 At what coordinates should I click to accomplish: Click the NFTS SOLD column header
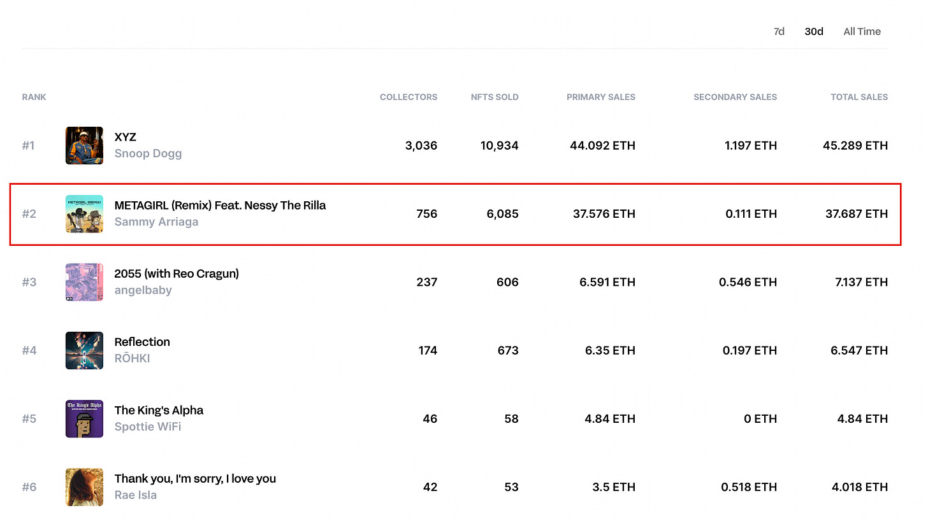(x=495, y=97)
